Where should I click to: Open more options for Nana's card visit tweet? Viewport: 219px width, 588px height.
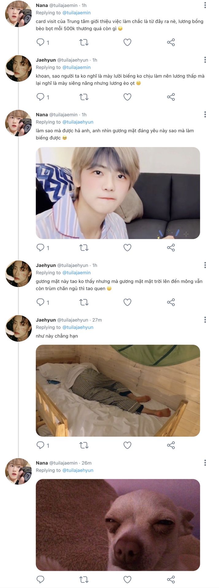(x=205, y=5)
